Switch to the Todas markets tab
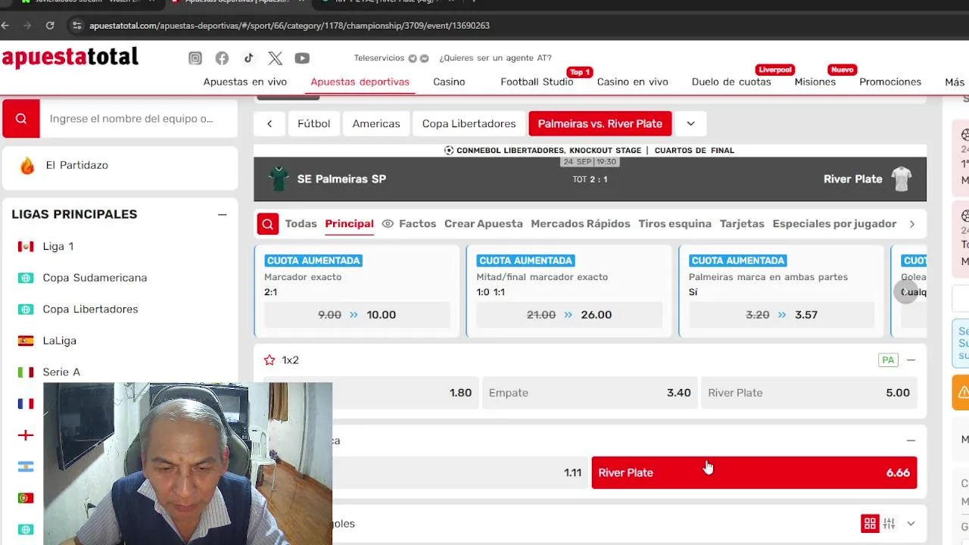969x545 pixels. click(x=301, y=224)
